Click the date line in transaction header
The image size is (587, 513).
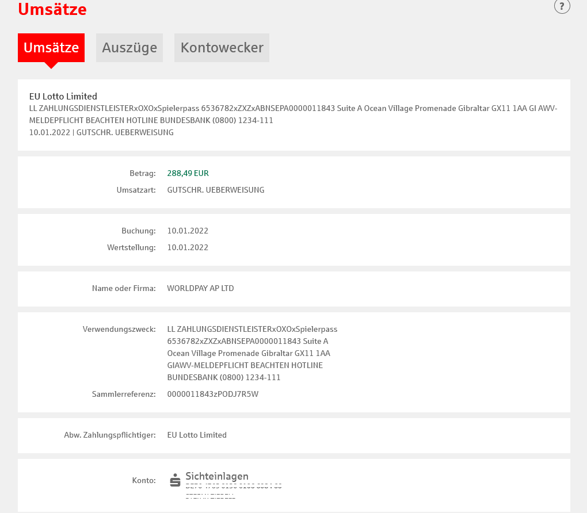pyautogui.click(x=101, y=132)
